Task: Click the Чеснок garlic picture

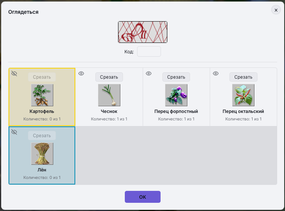Action: coord(109,95)
